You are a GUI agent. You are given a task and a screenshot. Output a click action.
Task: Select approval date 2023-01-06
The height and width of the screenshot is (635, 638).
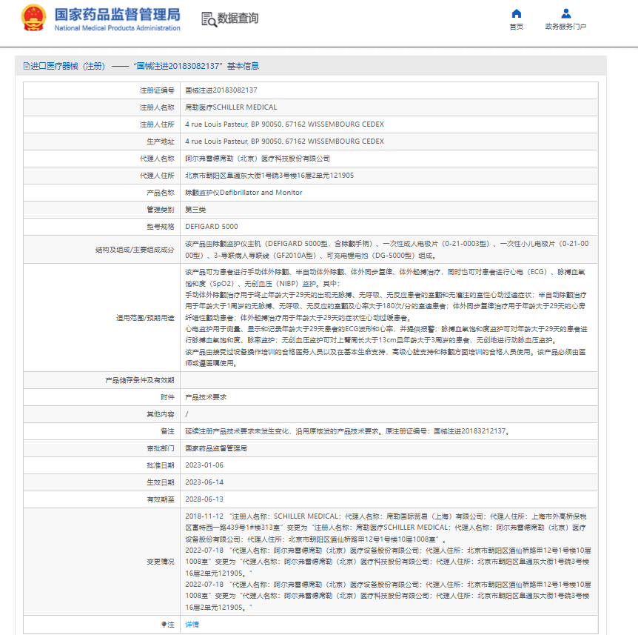pos(204,465)
